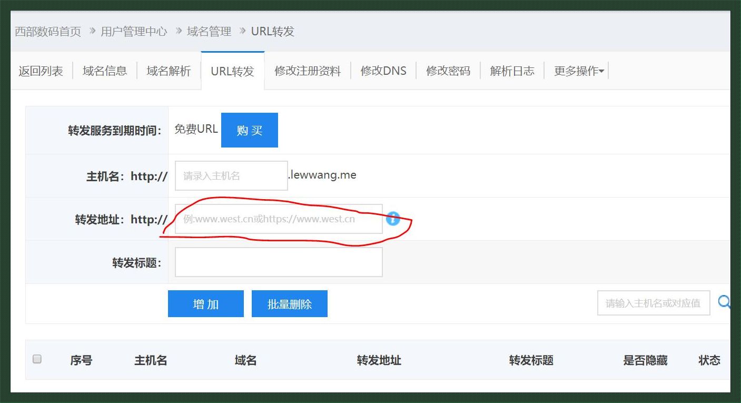Click the 转发地址 forwarding address input field

coord(278,219)
